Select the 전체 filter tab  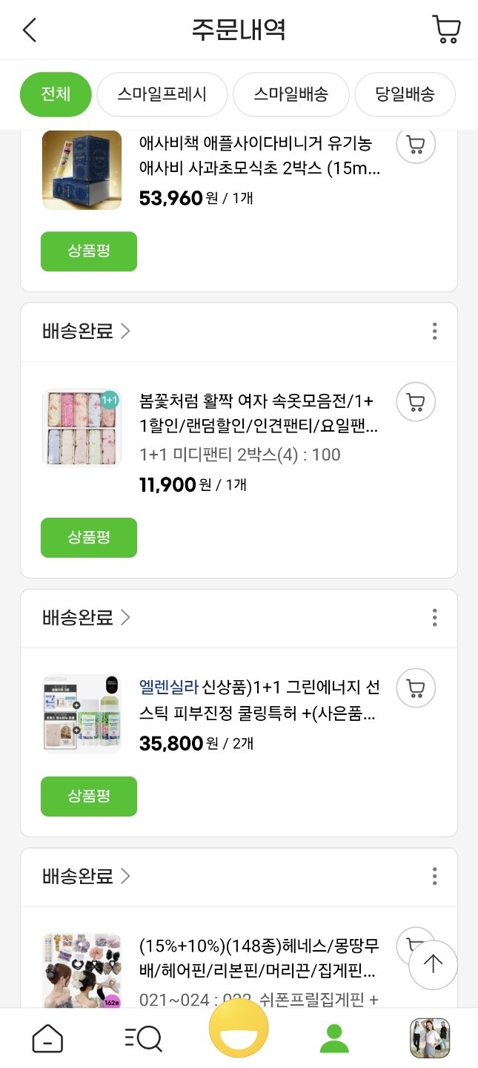point(56,95)
